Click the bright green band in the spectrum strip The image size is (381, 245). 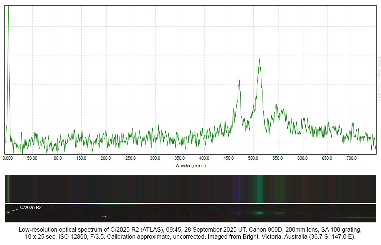pos(259,188)
